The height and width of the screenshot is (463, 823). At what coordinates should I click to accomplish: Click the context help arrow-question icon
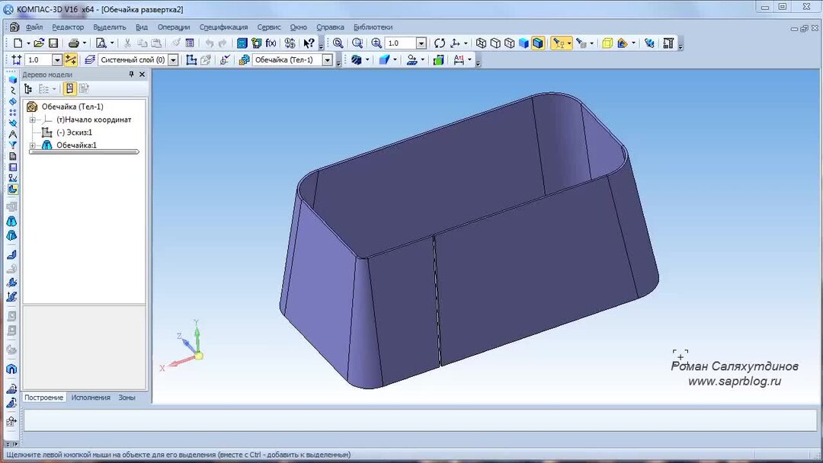(x=309, y=43)
